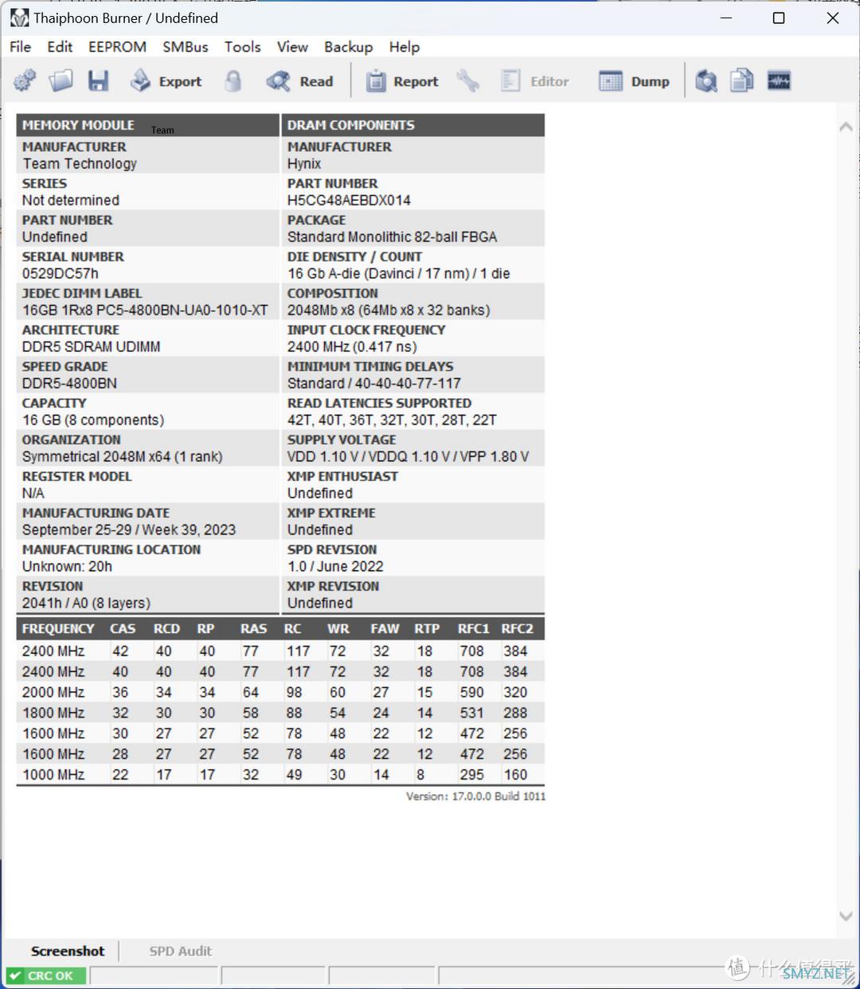Select the 2400 MHz (0.417 ns) clock value
The width and height of the screenshot is (860, 989).
(352, 347)
